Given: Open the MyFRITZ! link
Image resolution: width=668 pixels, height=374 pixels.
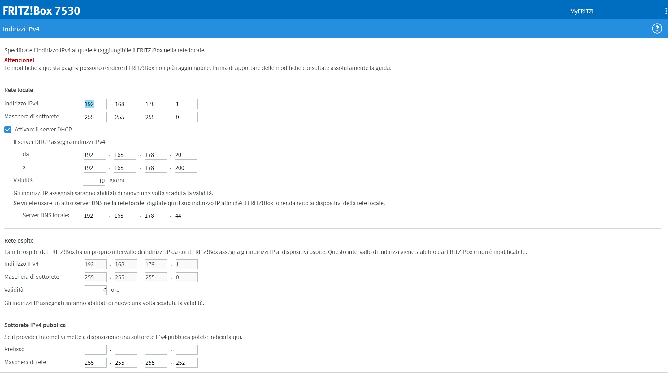Looking at the screenshot, I should coord(582,11).
